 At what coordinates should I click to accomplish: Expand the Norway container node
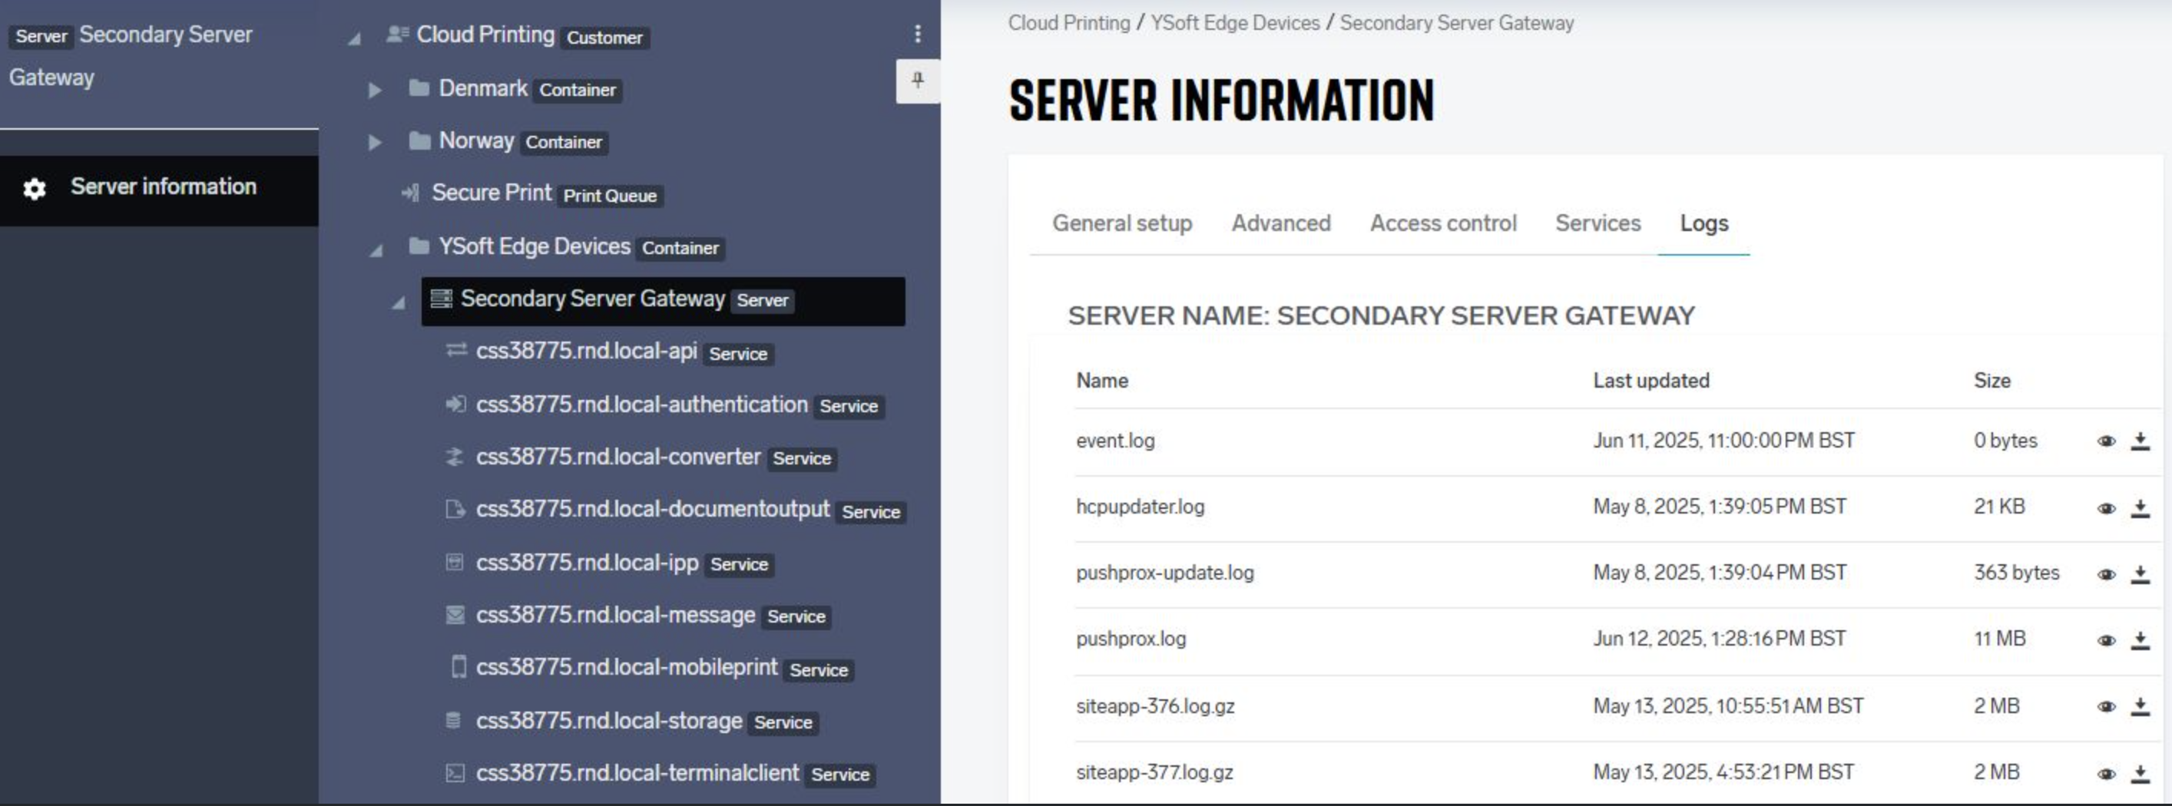374,143
